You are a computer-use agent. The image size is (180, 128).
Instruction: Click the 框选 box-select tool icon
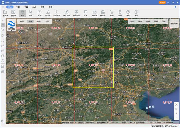click(x=39, y=13)
